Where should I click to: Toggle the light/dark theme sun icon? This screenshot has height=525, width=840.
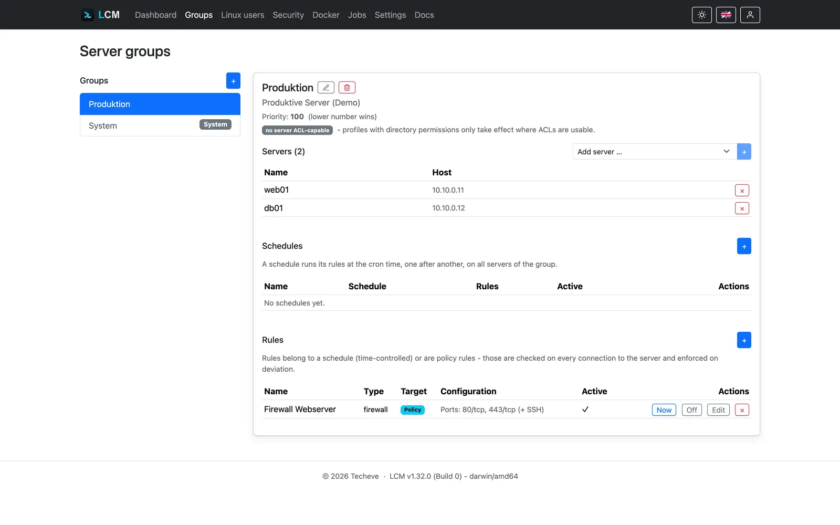(x=702, y=15)
